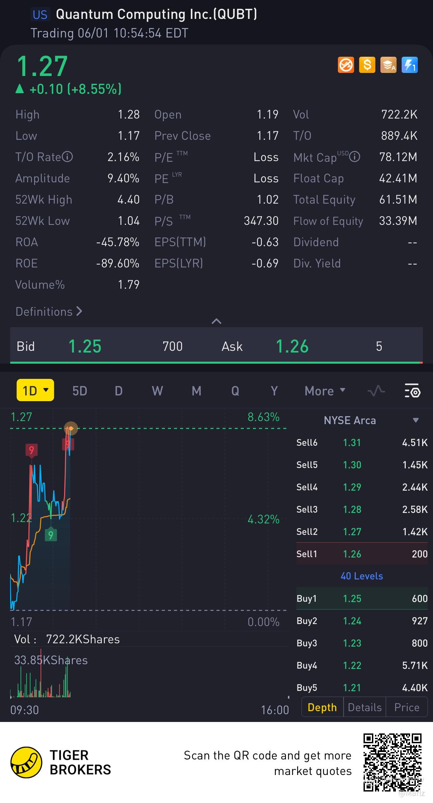Viewport: 433px width, 803px height.
Task: Tap the orange no-shorting badge icon
Action: pos(346,65)
